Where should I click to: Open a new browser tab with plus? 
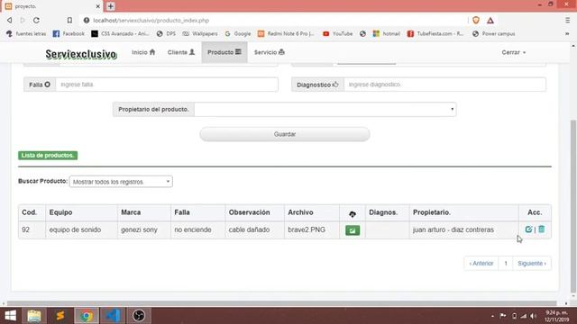coord(110,6)
